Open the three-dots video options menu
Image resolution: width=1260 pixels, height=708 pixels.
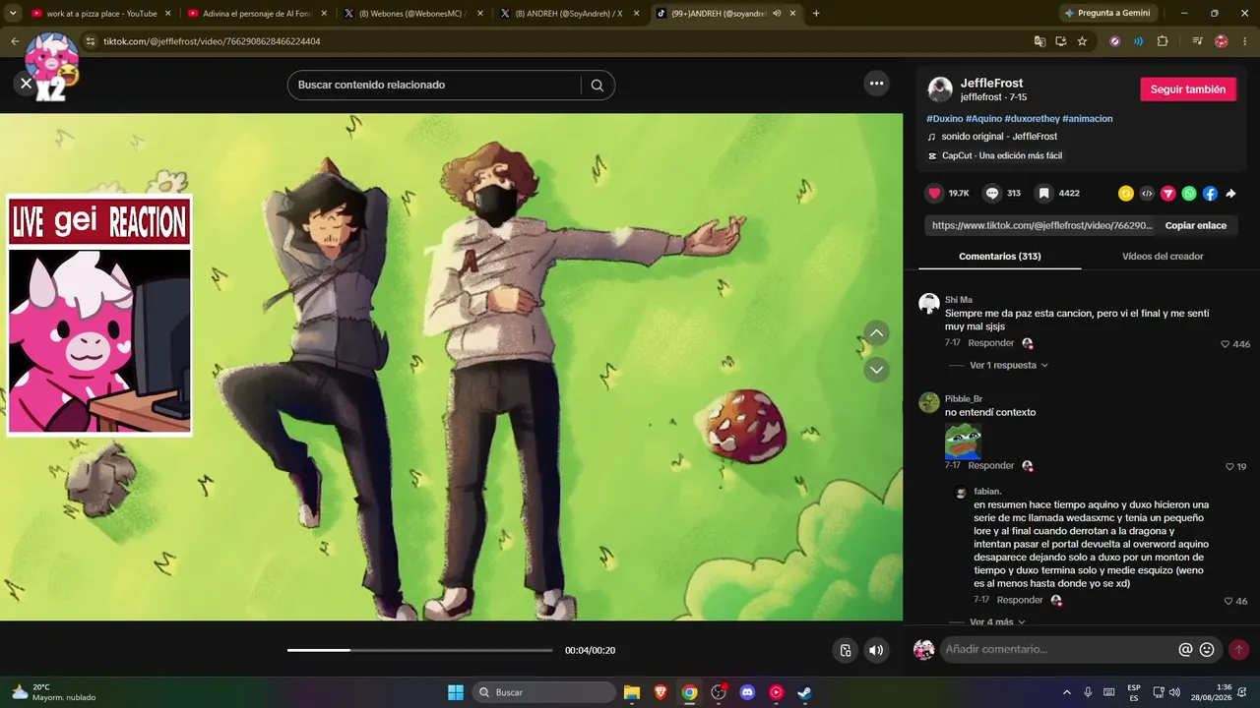tap(877, 85)
